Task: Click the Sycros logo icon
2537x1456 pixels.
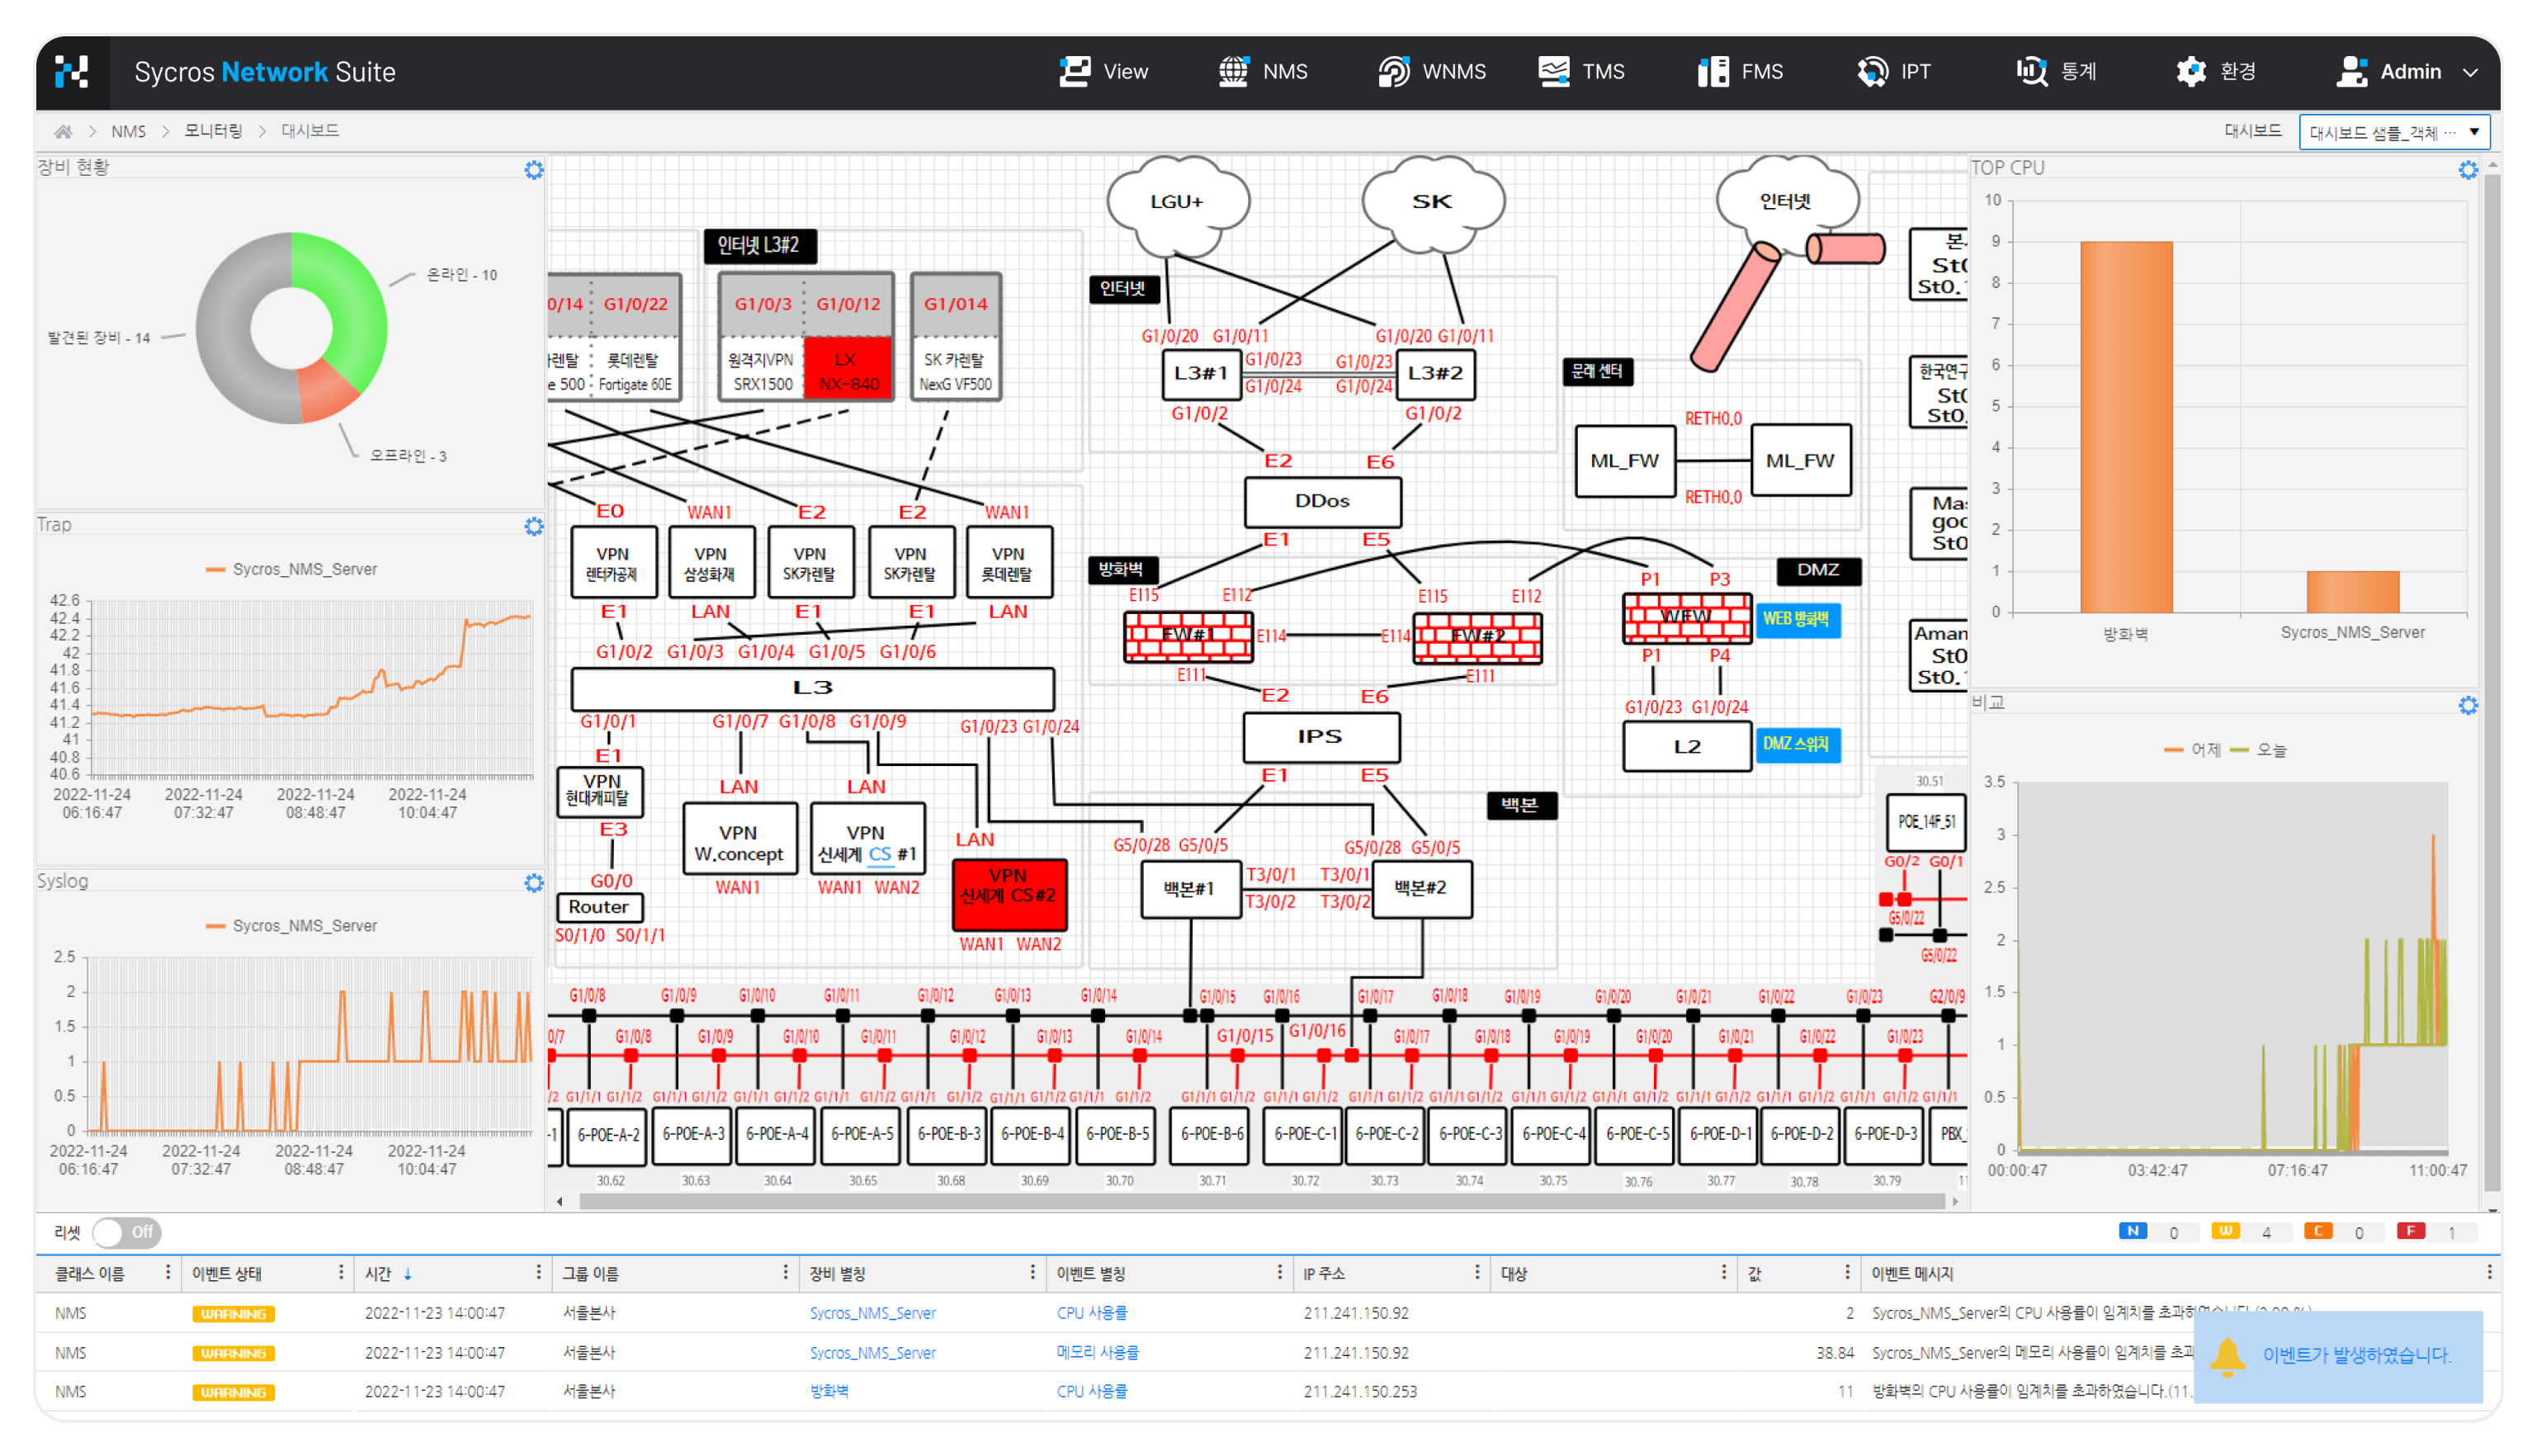Action: click(x=71, y=72)
